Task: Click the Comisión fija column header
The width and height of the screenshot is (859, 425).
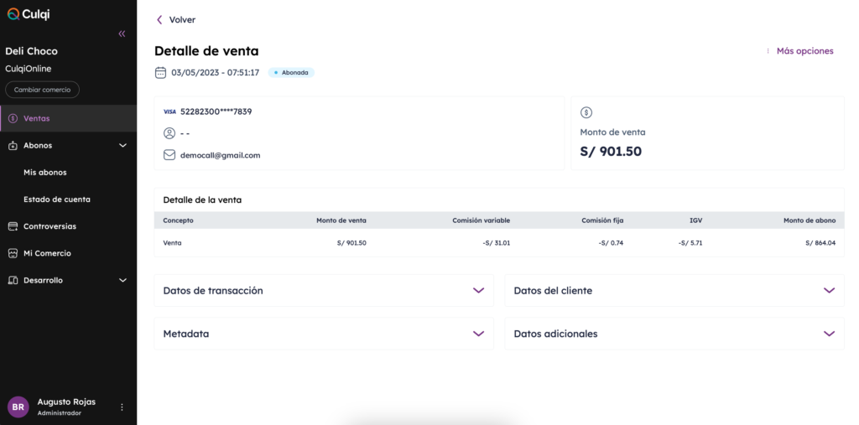Action: click(602, 220)
